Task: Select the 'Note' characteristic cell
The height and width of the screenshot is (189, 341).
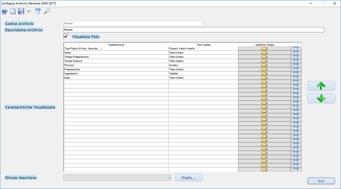Action: pos(116,78)
